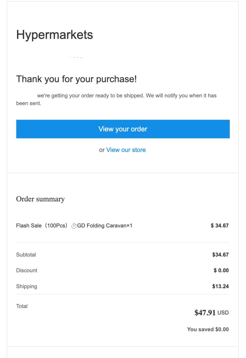Viewport: 246px width, 358px height.
Task: Select the $47.91 total amount
Action: (205, 313)
